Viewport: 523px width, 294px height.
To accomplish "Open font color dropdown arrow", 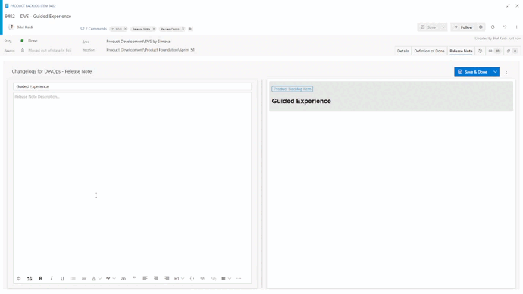I will [x=100, y=278].
